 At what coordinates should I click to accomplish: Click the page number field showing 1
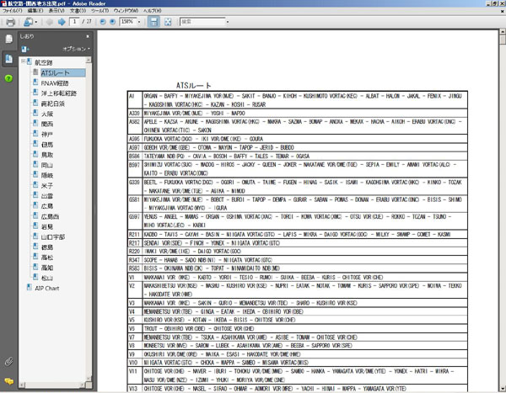(x=74, y=22)
